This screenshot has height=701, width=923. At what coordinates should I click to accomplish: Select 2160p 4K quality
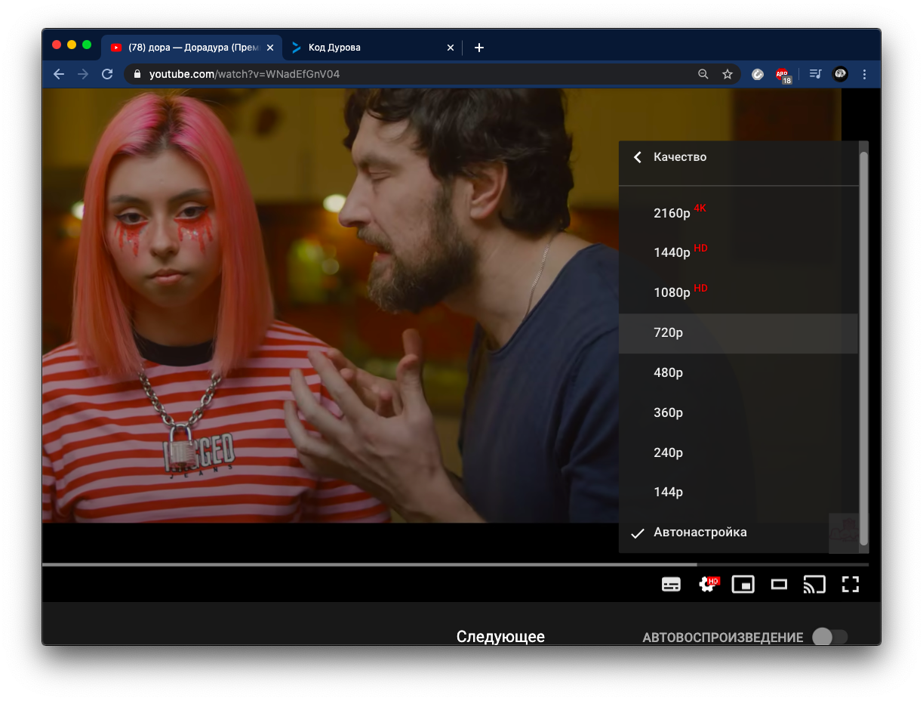coord(738,213)
